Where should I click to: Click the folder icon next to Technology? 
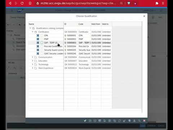pyautogui.click(x=36, y=65)
